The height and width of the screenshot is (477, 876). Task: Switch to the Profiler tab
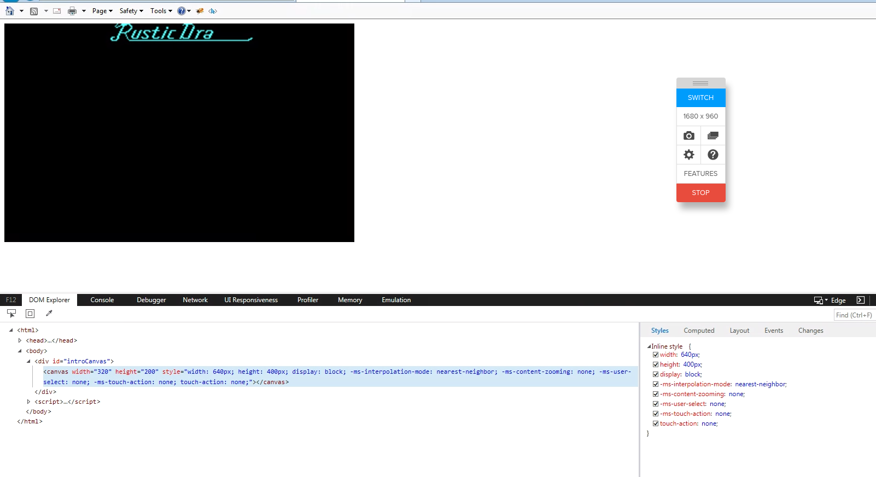(308, 300)
